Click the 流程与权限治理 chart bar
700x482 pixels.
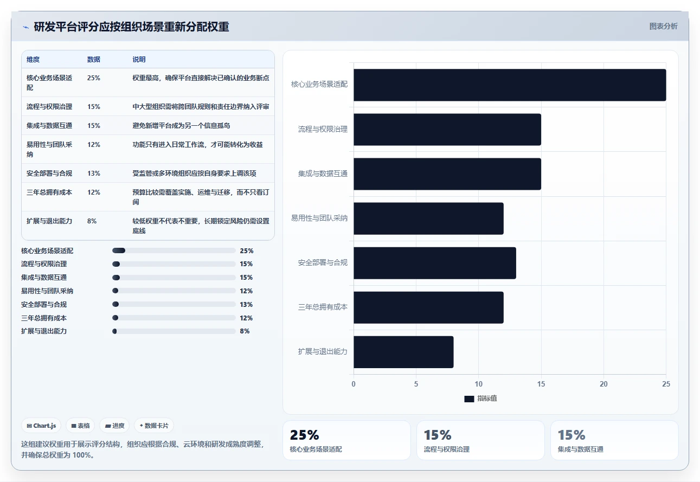[447, 129]
